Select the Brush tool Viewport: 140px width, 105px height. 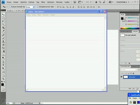[3, 38]
